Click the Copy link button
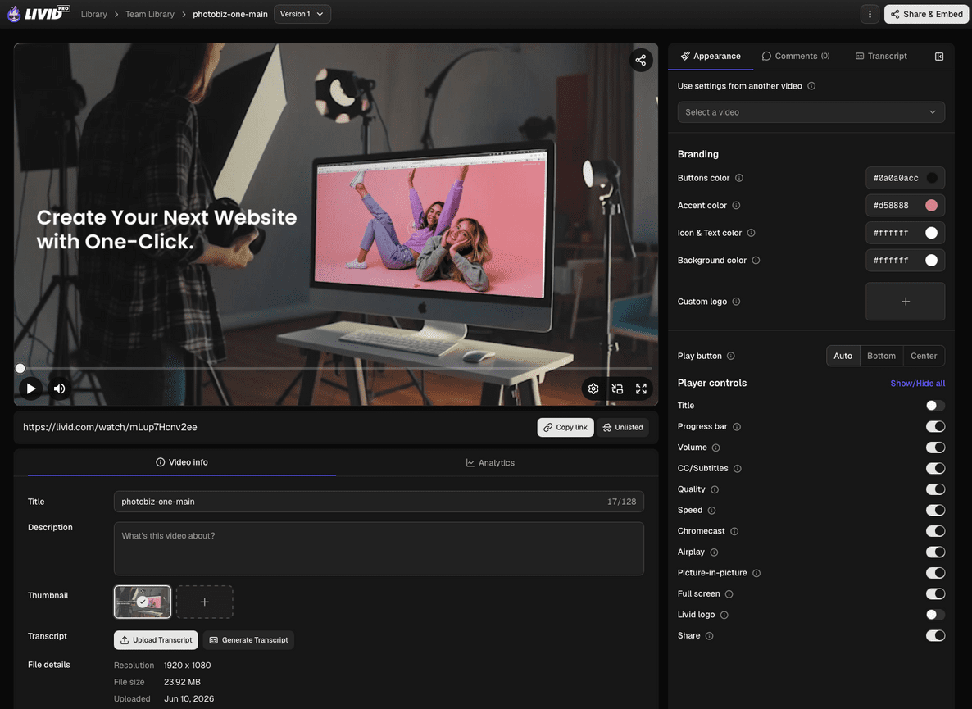The image size is (972, 709). 565,428
